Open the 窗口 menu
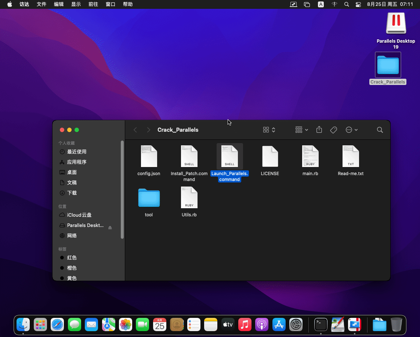 tap(111, 4)
